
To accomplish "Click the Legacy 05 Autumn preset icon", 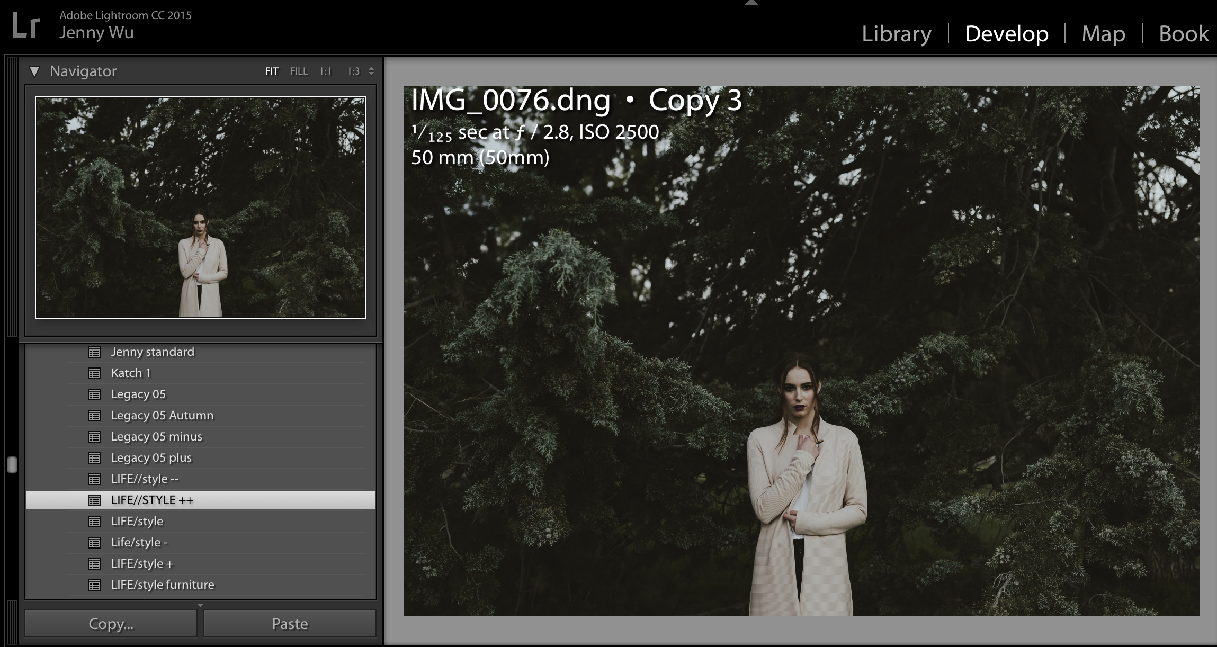I will coord(94,416).
